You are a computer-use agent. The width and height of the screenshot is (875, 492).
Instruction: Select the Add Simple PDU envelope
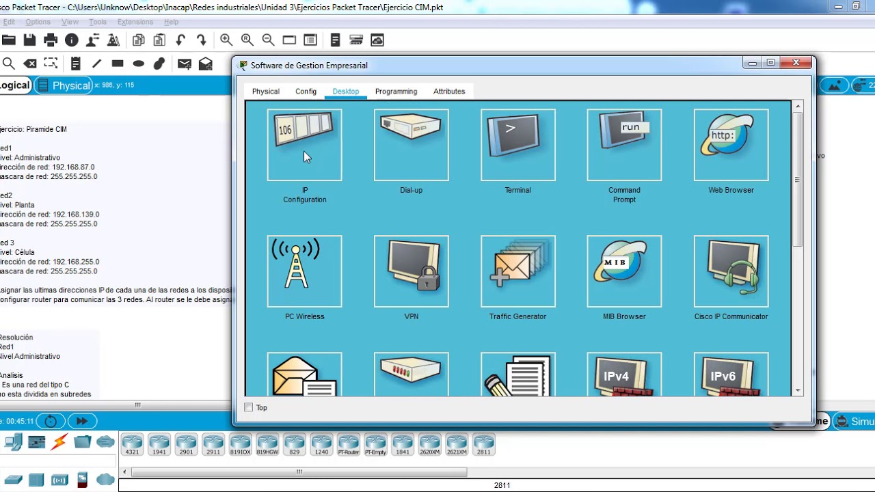(185, 64)
